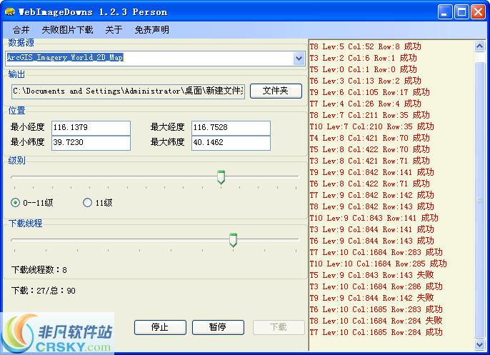Click the 文件夹 button

(x=276, y=91)
